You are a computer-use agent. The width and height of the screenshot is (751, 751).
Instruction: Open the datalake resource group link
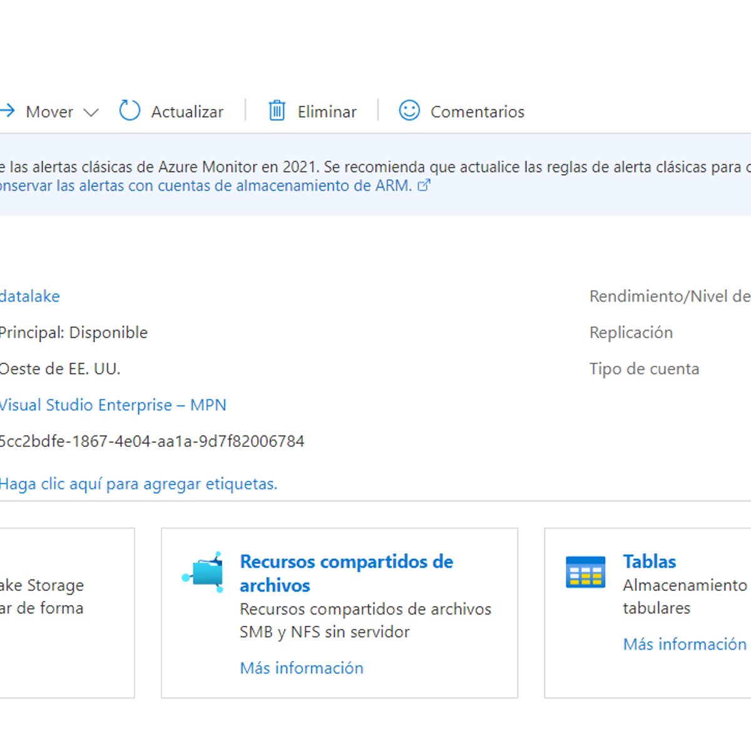[x=30, y=296]
